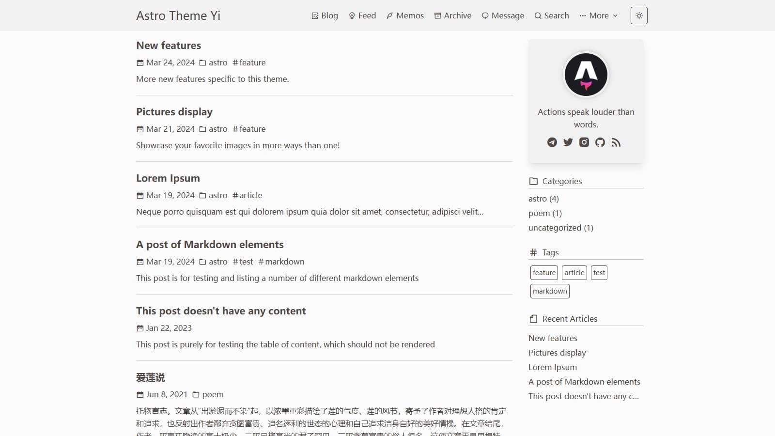Viewport: 775px width, 436px height.
Task: Click the Telegram icon in profile card
Action: click(552, 142)
